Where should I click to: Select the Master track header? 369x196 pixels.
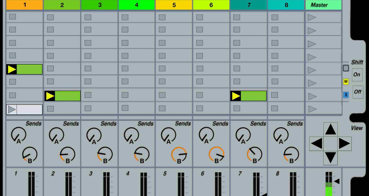323,5
